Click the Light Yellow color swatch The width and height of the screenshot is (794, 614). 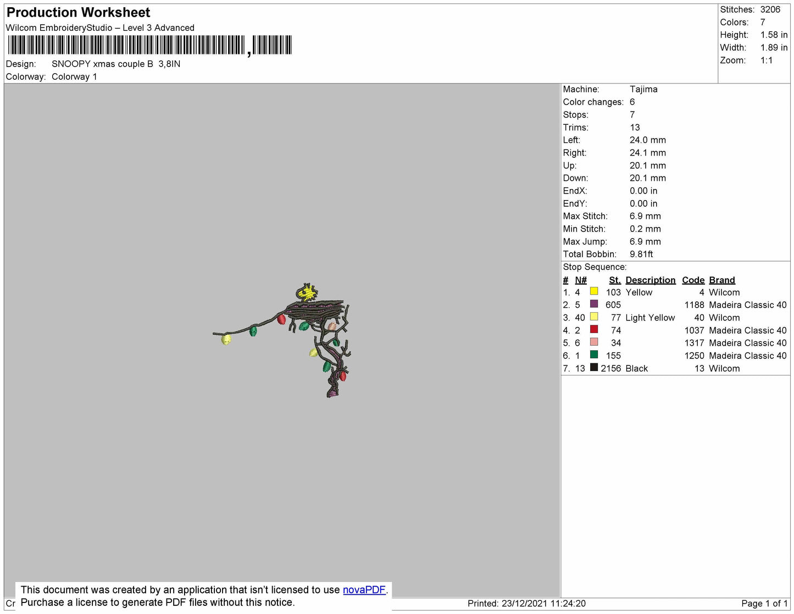pyautogui.click(x=594, y=317)
